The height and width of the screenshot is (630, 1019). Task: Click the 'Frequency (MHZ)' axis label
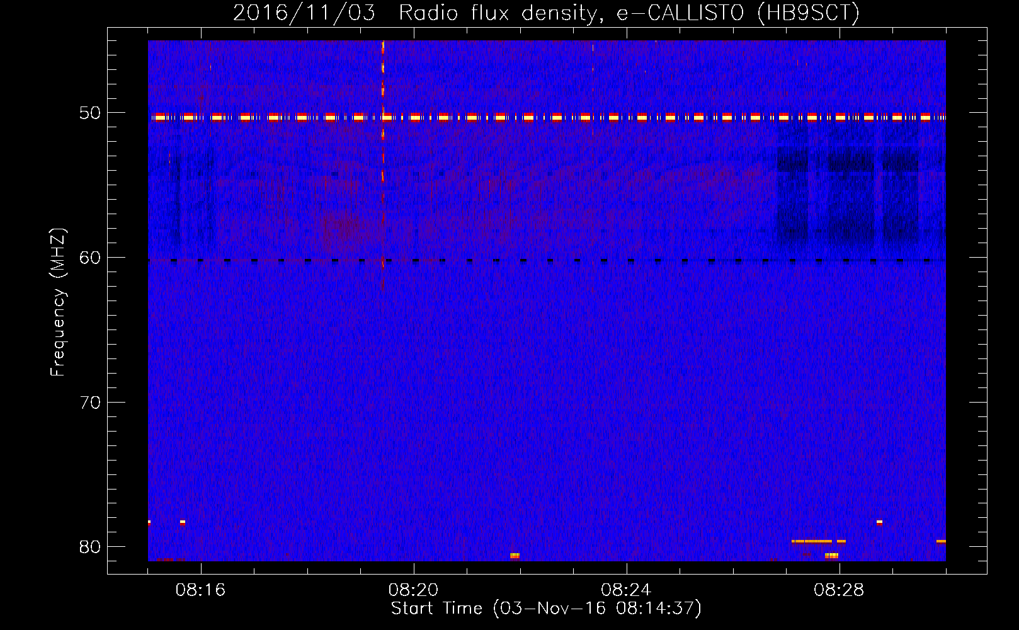[x=58, y=302]
